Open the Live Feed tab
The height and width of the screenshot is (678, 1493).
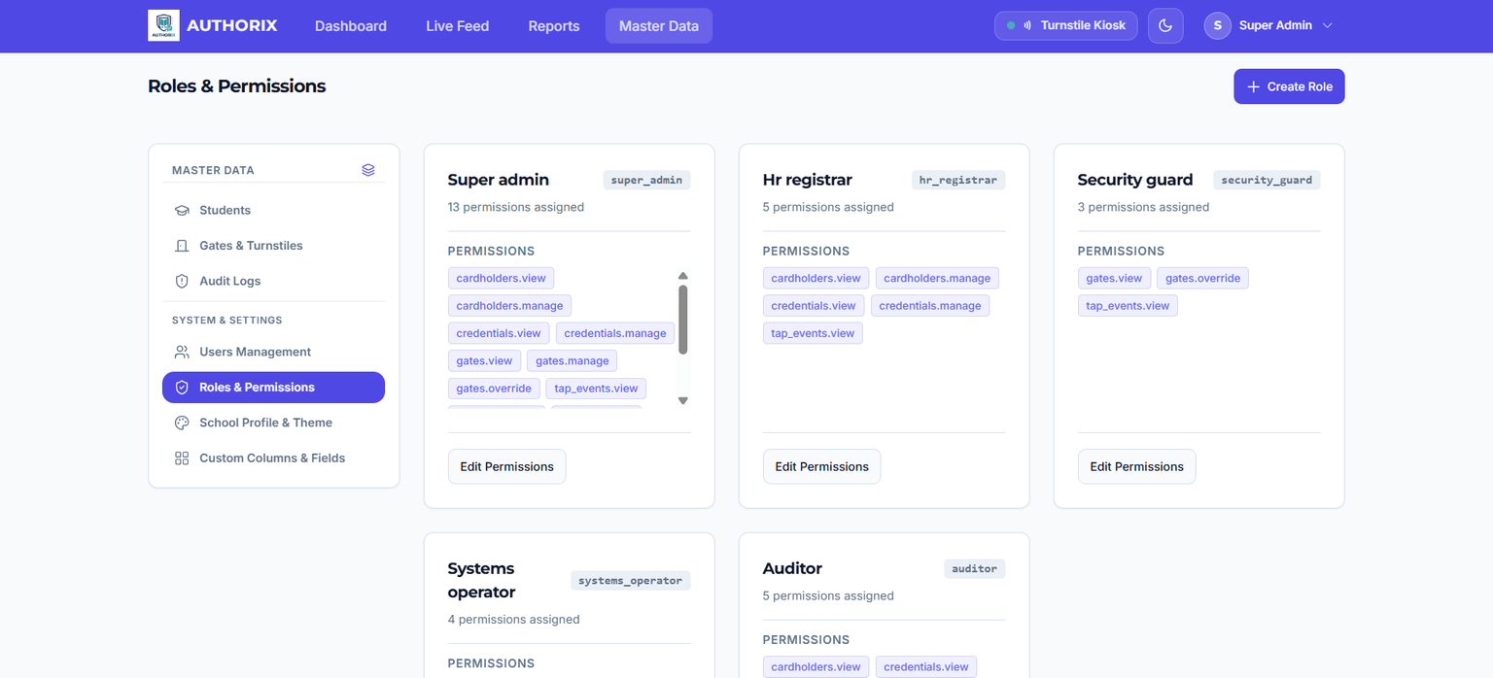coord(458,26)
